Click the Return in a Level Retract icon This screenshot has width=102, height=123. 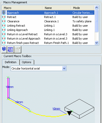pos(4,34)
